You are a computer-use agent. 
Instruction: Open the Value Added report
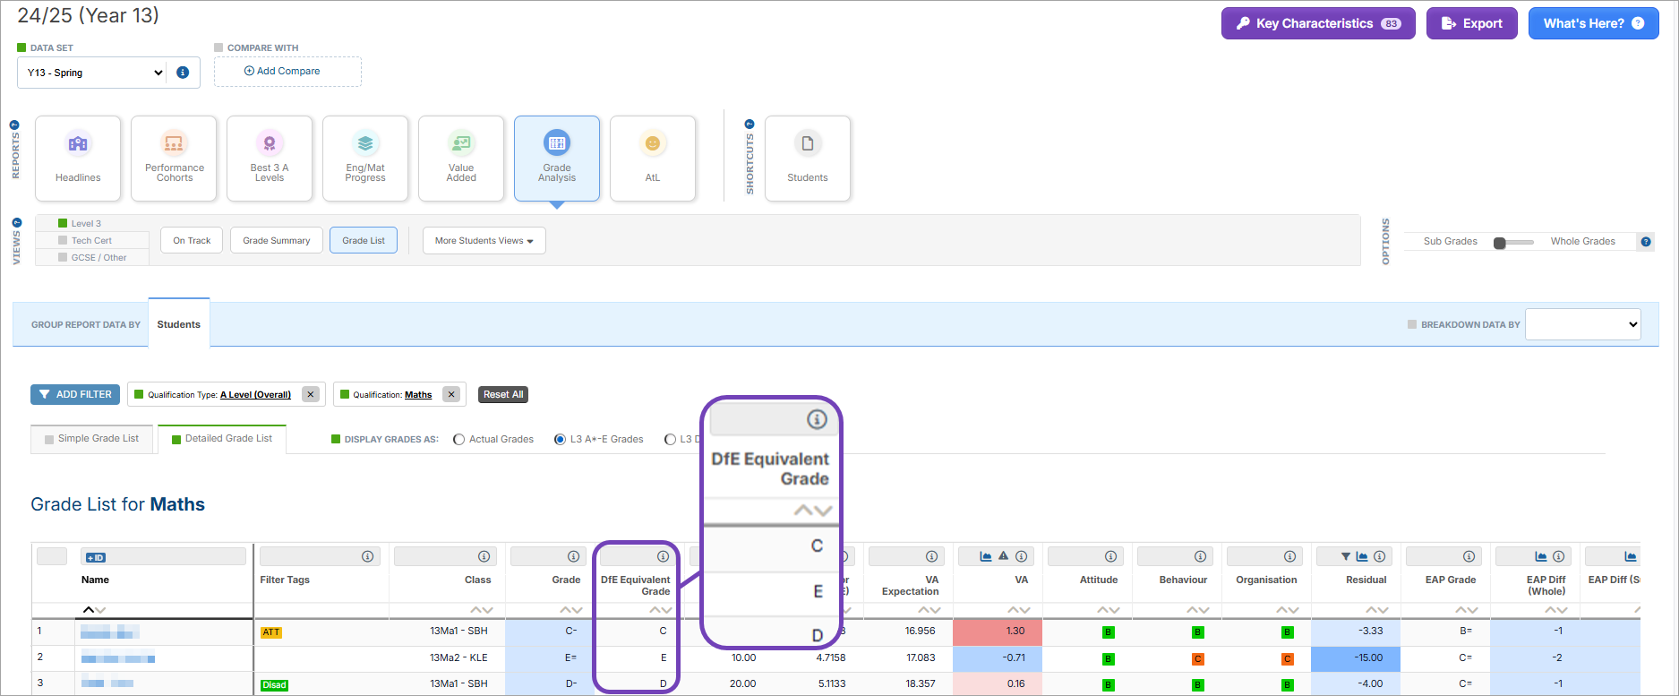click(461, 158)
